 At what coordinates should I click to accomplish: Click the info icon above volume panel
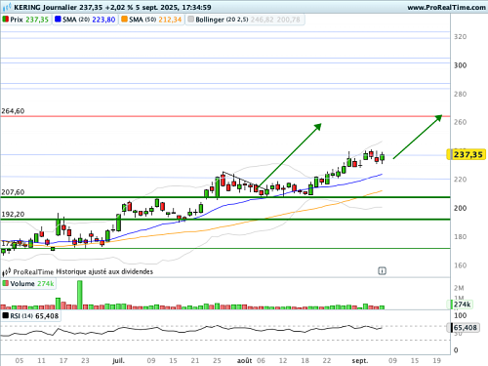tap(382, 270)
